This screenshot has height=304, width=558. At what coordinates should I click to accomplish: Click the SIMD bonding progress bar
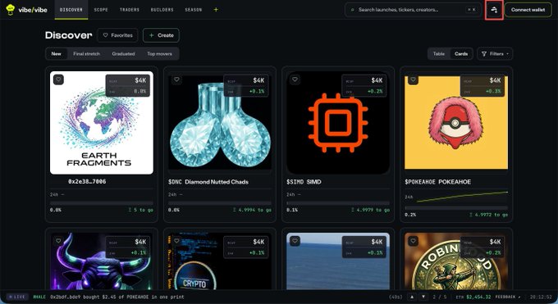click(x=338, y=203)
